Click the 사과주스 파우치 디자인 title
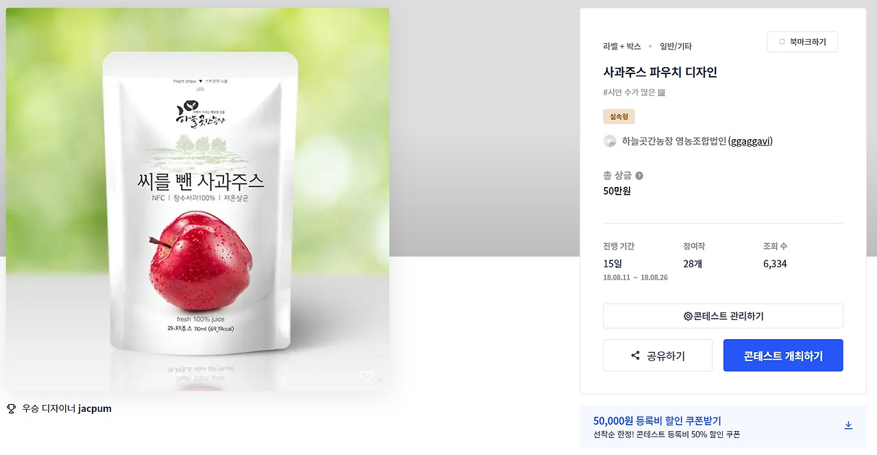 [660, 72]
